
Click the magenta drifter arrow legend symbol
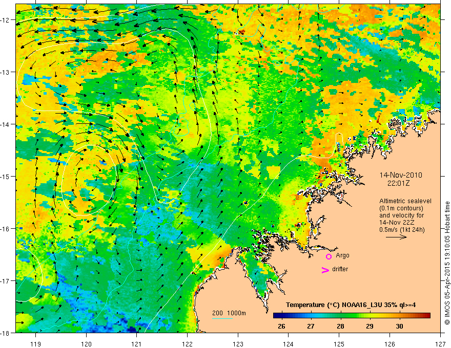325,270
